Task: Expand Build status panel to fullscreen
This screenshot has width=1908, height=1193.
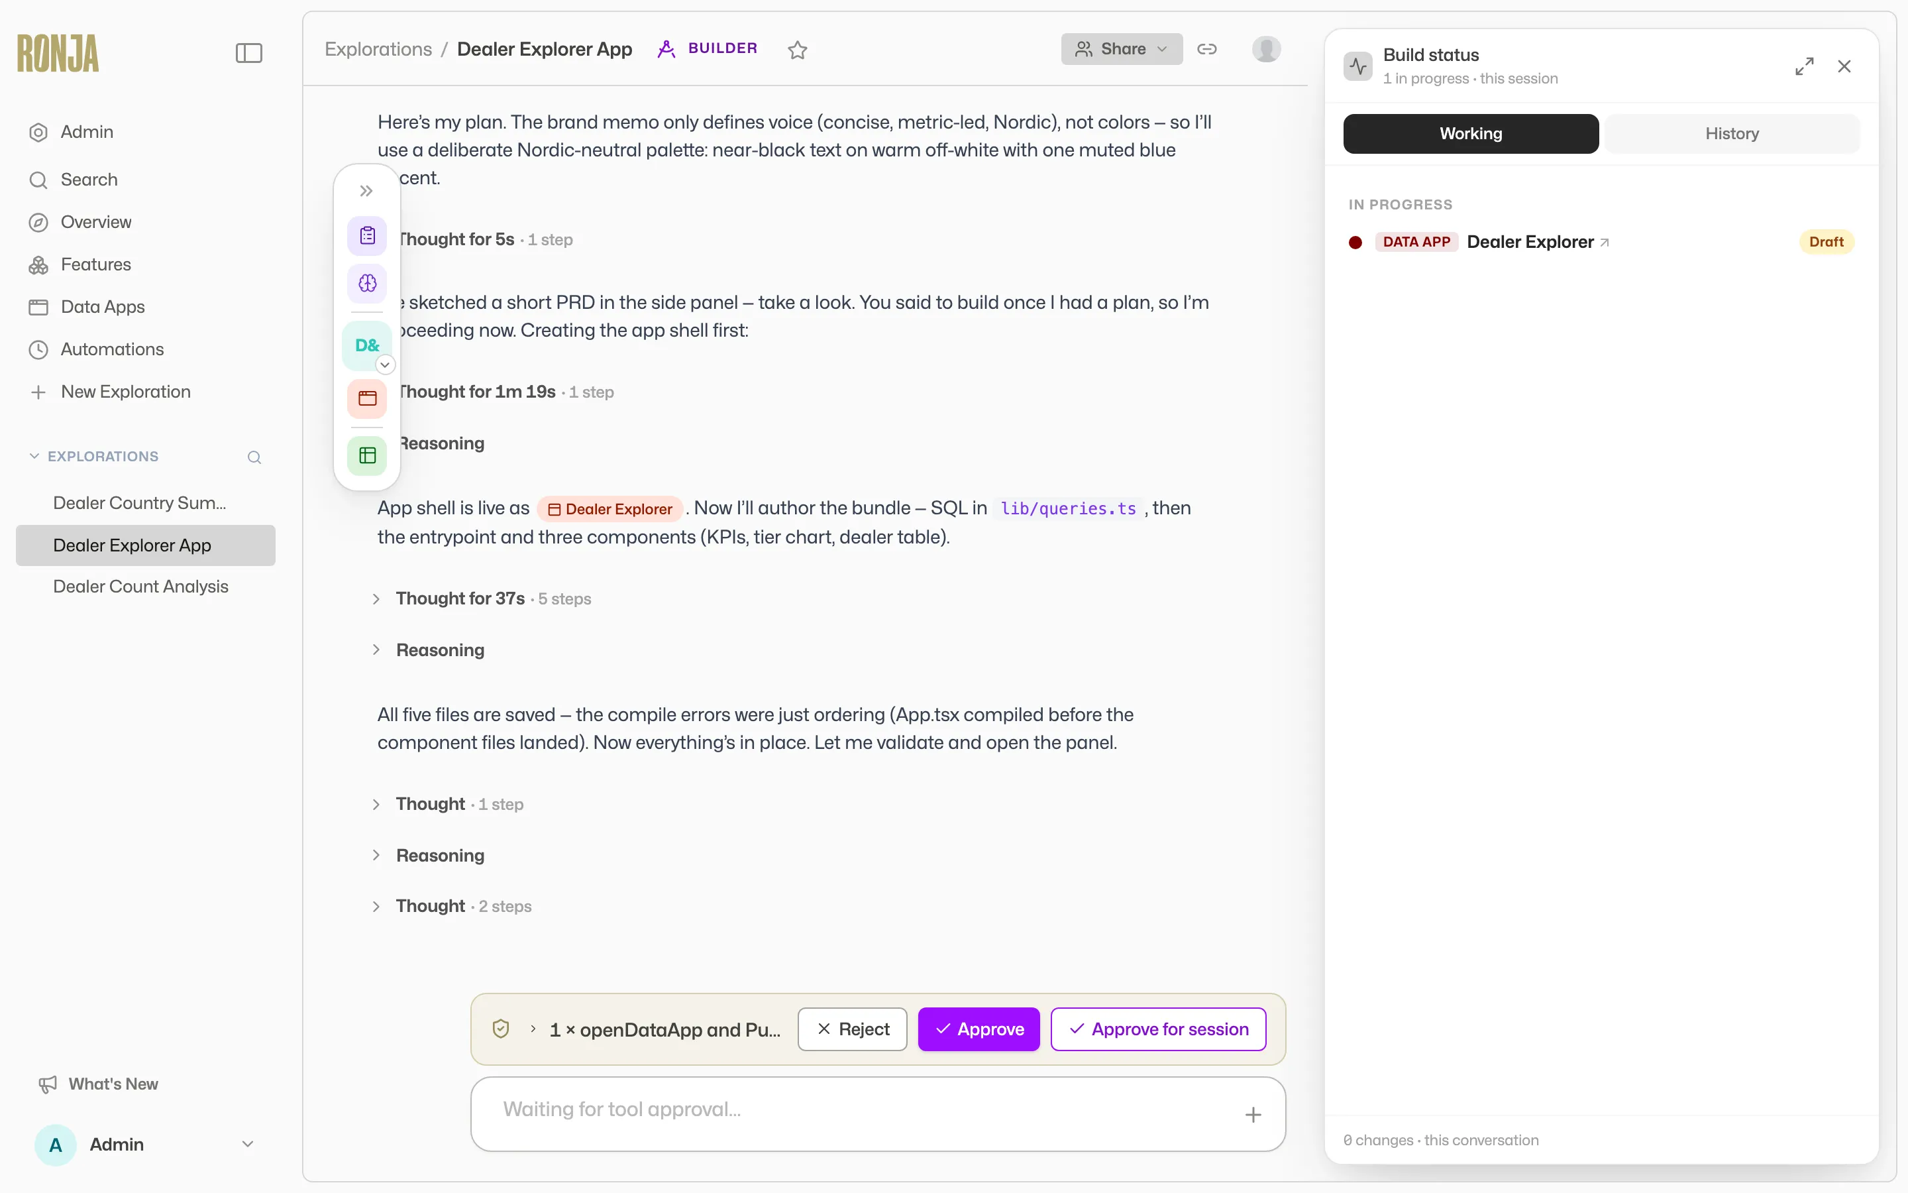Action: (x=1804, y=66)
